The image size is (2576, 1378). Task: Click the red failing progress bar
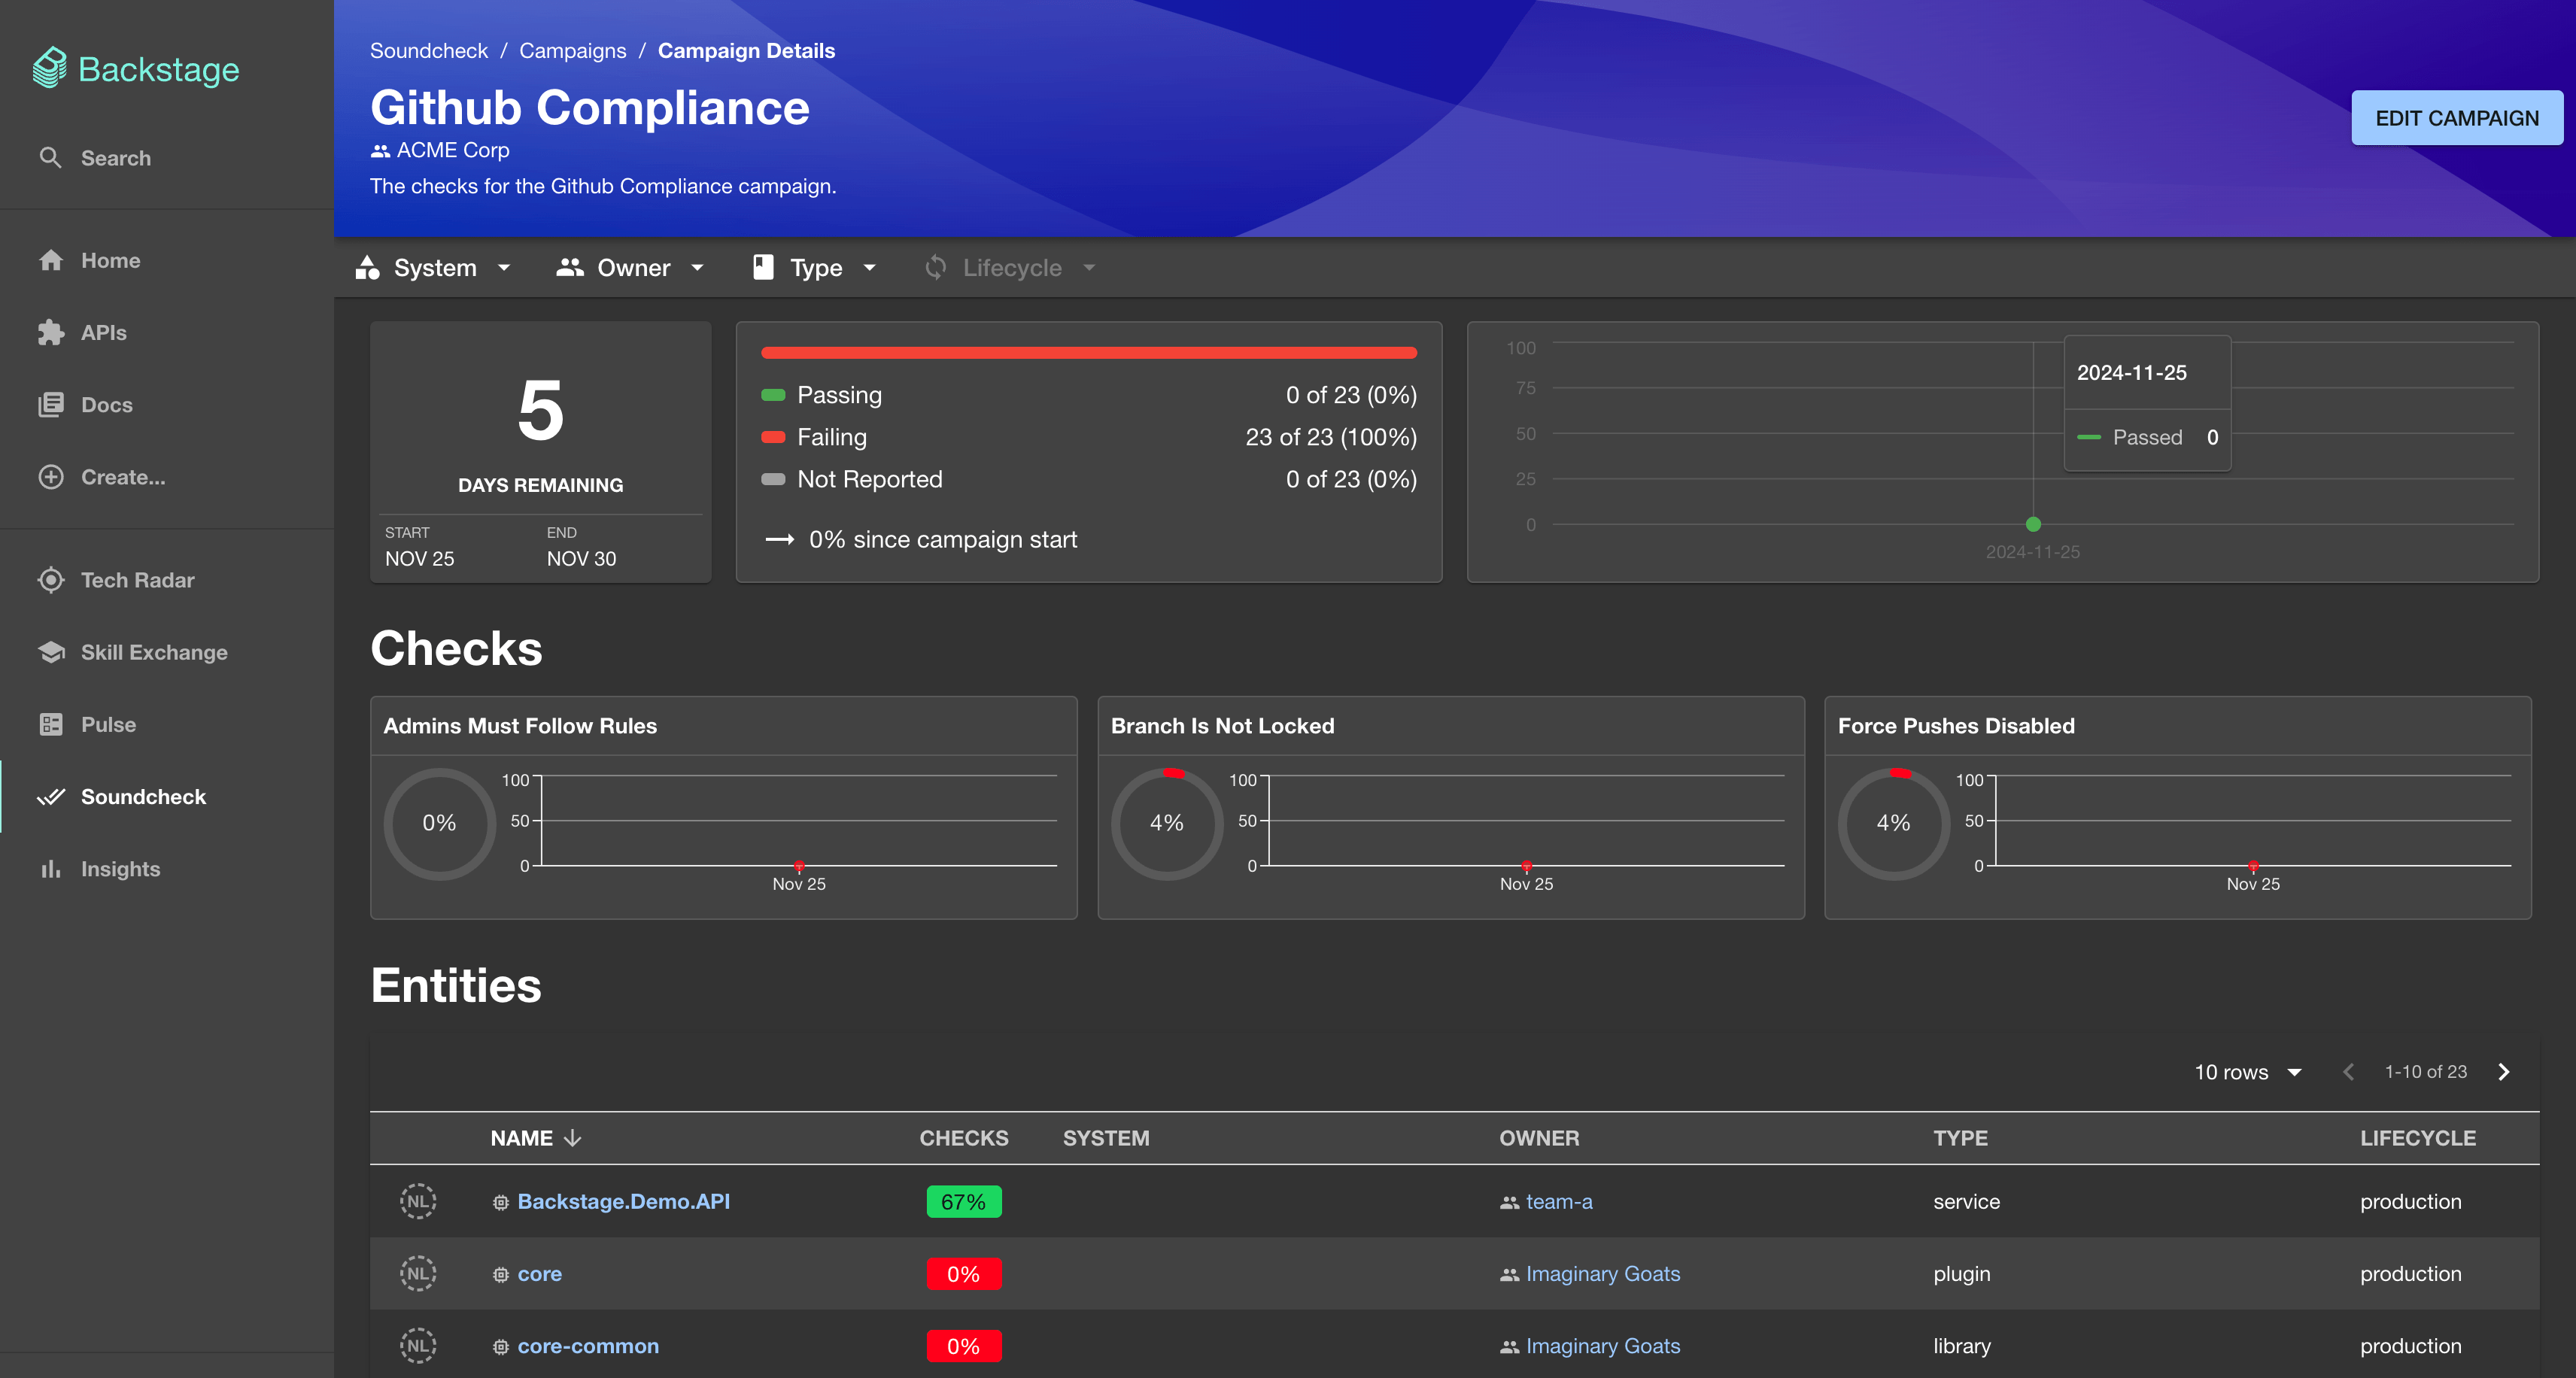coord(1088,352)
